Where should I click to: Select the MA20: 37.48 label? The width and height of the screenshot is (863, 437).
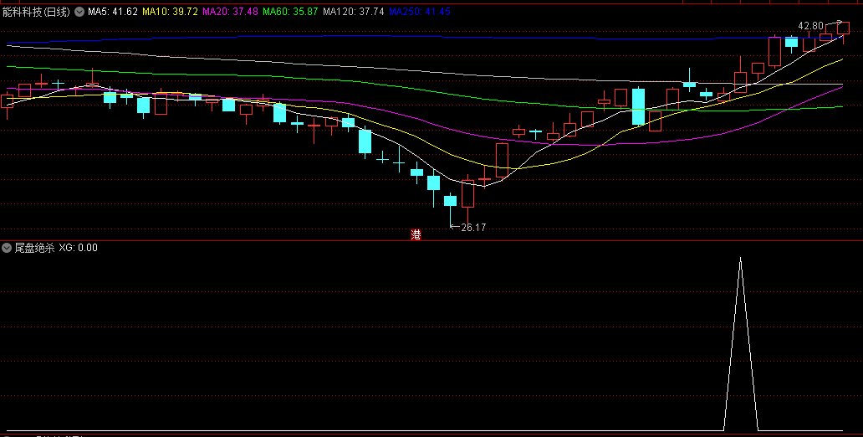(230, 12)
